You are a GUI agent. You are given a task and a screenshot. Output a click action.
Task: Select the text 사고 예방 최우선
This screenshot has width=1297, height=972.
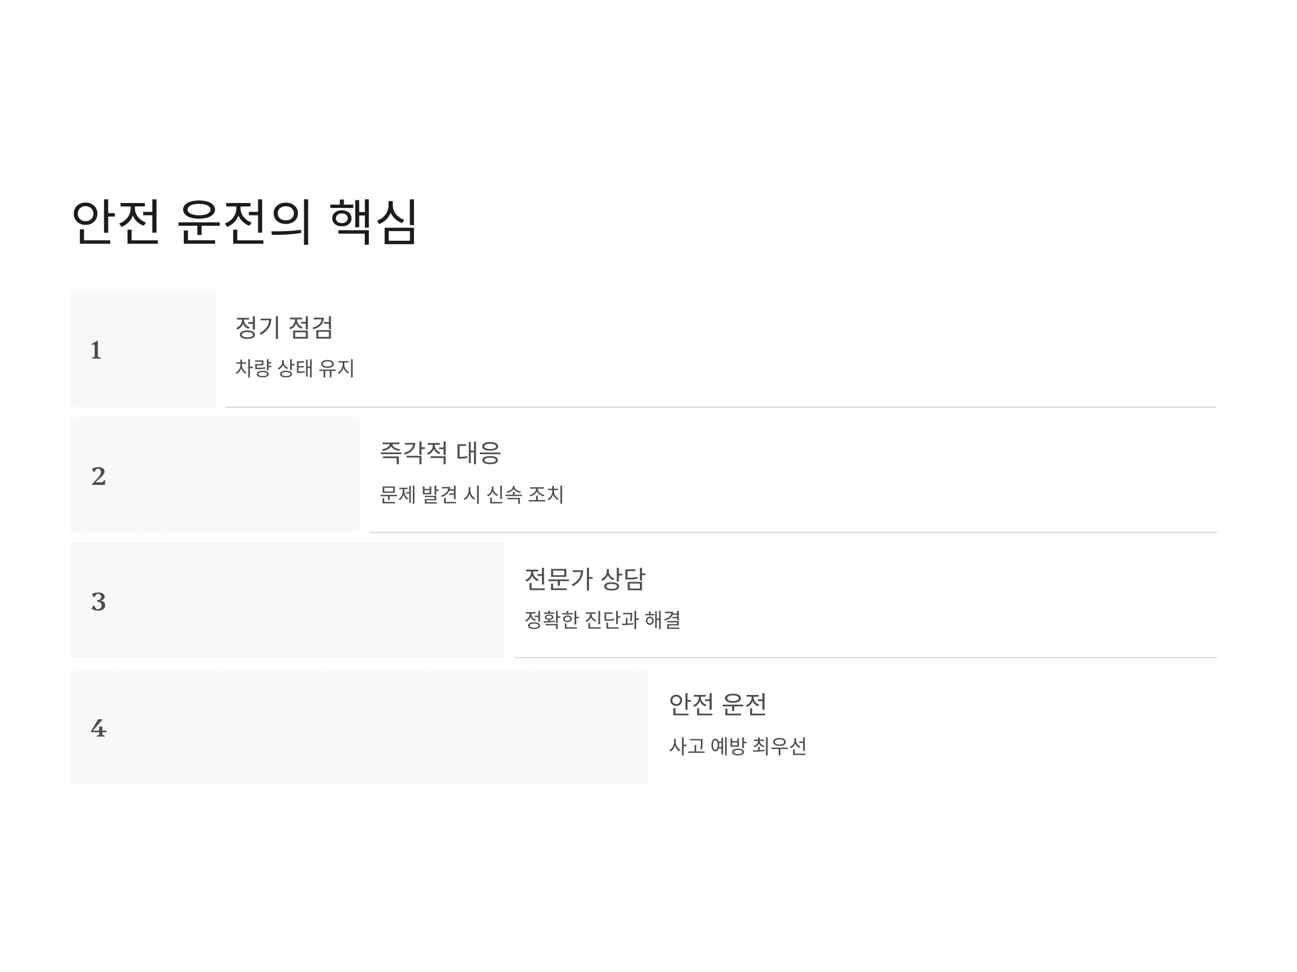[737, 746]
